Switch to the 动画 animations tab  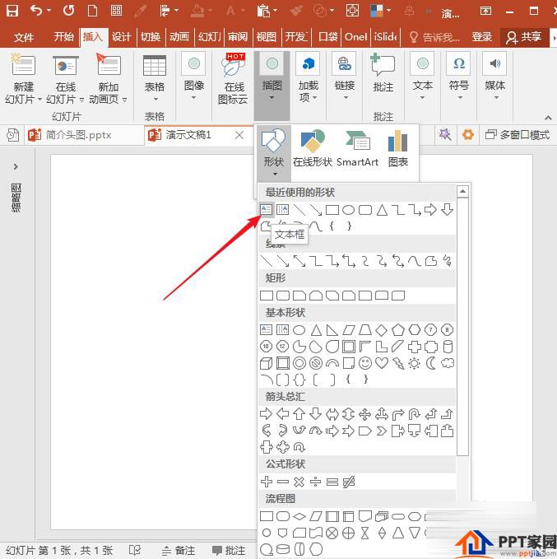pos(179,36)
